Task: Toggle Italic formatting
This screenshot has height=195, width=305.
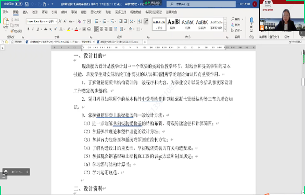Action: coord(33,29)
